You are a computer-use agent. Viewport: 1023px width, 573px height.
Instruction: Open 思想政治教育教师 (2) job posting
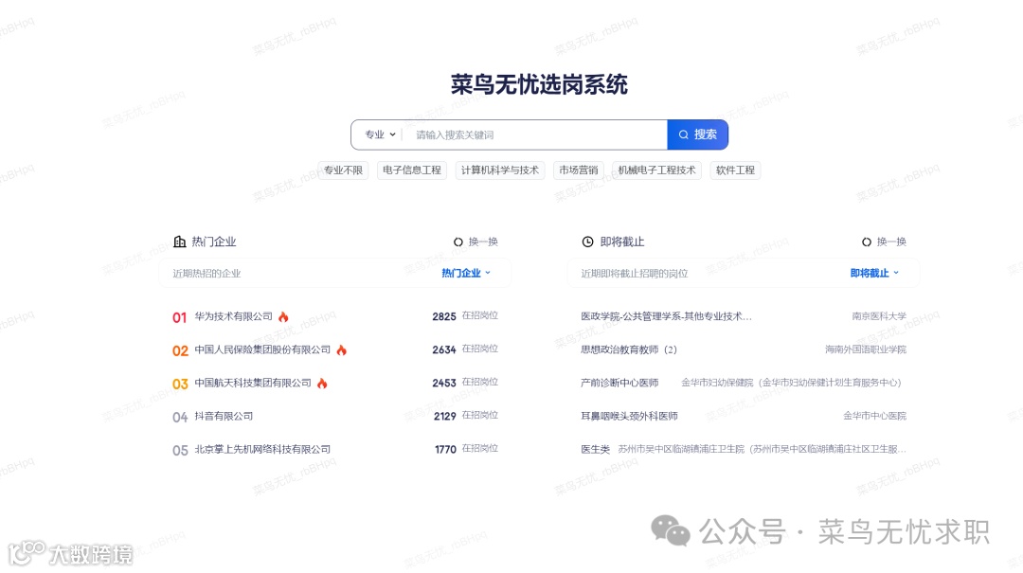click(629, 349)
